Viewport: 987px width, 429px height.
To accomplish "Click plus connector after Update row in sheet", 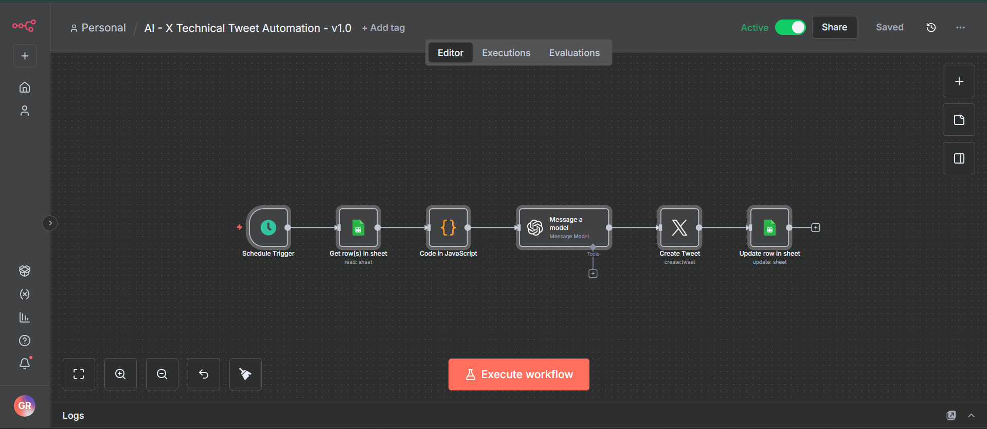I will [x=816, y=227].
